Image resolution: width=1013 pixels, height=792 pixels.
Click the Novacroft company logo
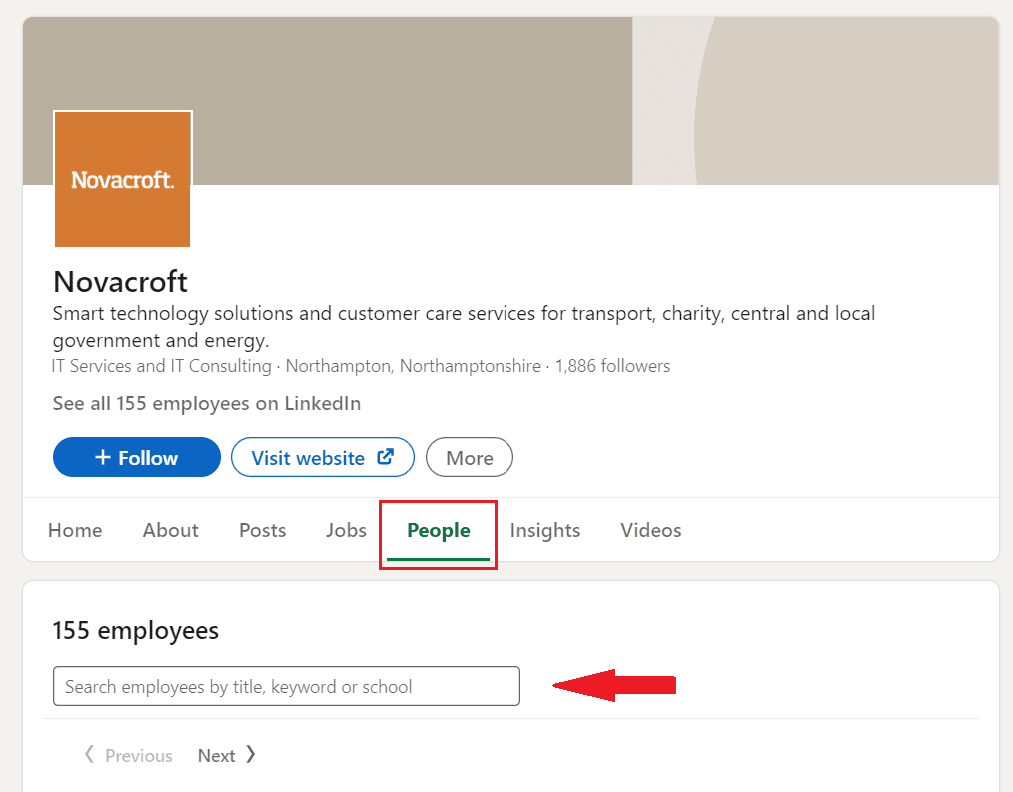point(122,179)
